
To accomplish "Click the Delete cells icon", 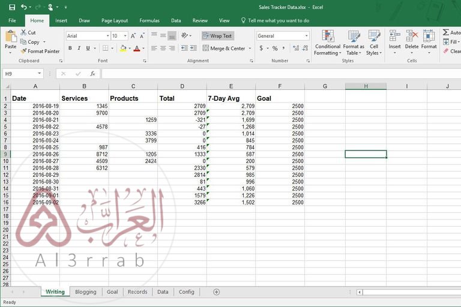I will pyautogui.click(x=412, y=40).
